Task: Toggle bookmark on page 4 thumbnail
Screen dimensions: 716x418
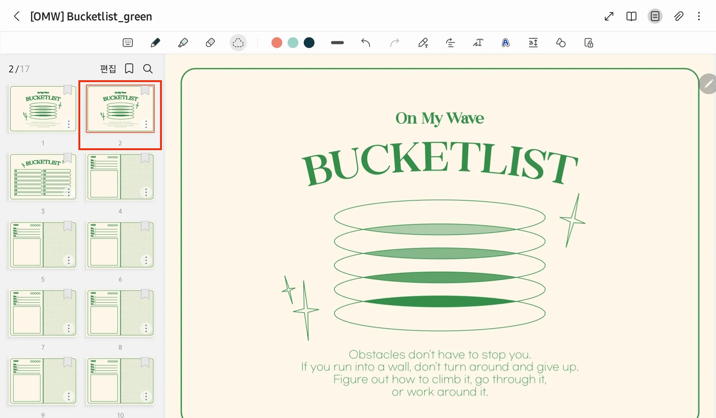Action: pos(145,158)
